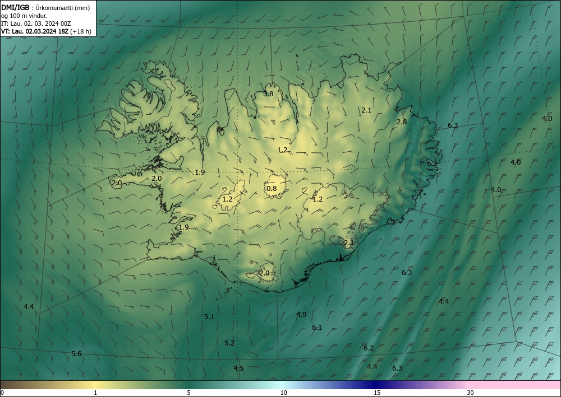Click the color scale label "0"
This screenshot has height=397, width=561.
coord(2,393)
